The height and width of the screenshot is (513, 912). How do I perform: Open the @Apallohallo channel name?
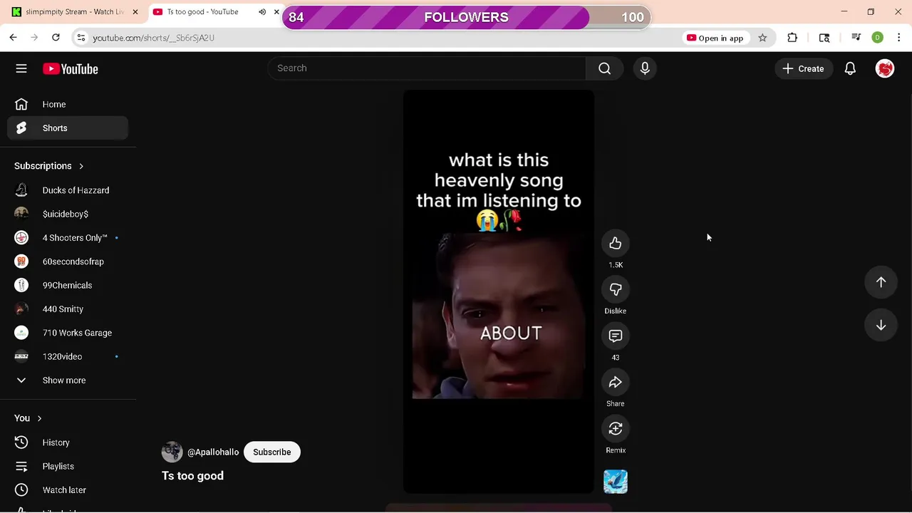point(213,452)
